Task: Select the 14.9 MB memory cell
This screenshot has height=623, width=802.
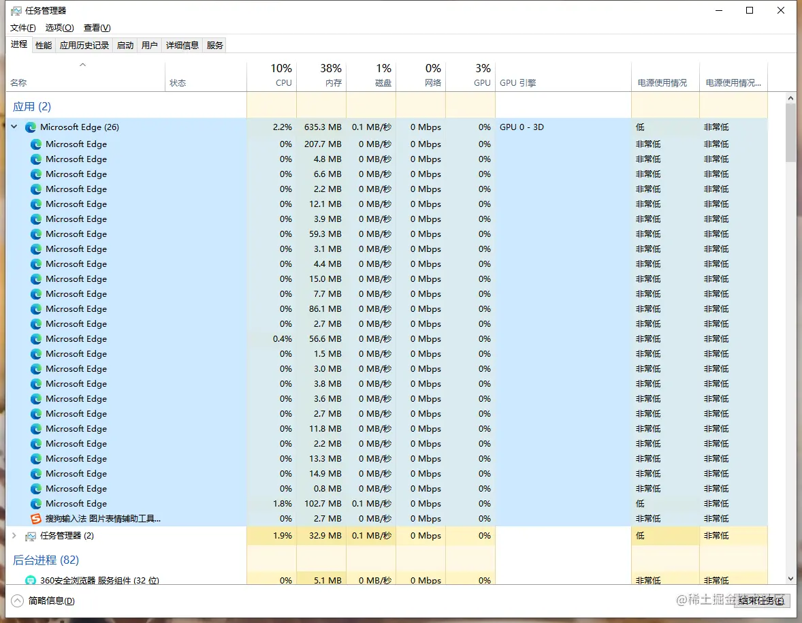Action: (321, 474)
